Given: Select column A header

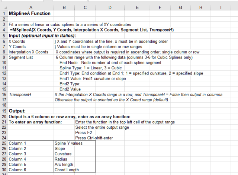Looking at the screenshot, I should point(31,7).
